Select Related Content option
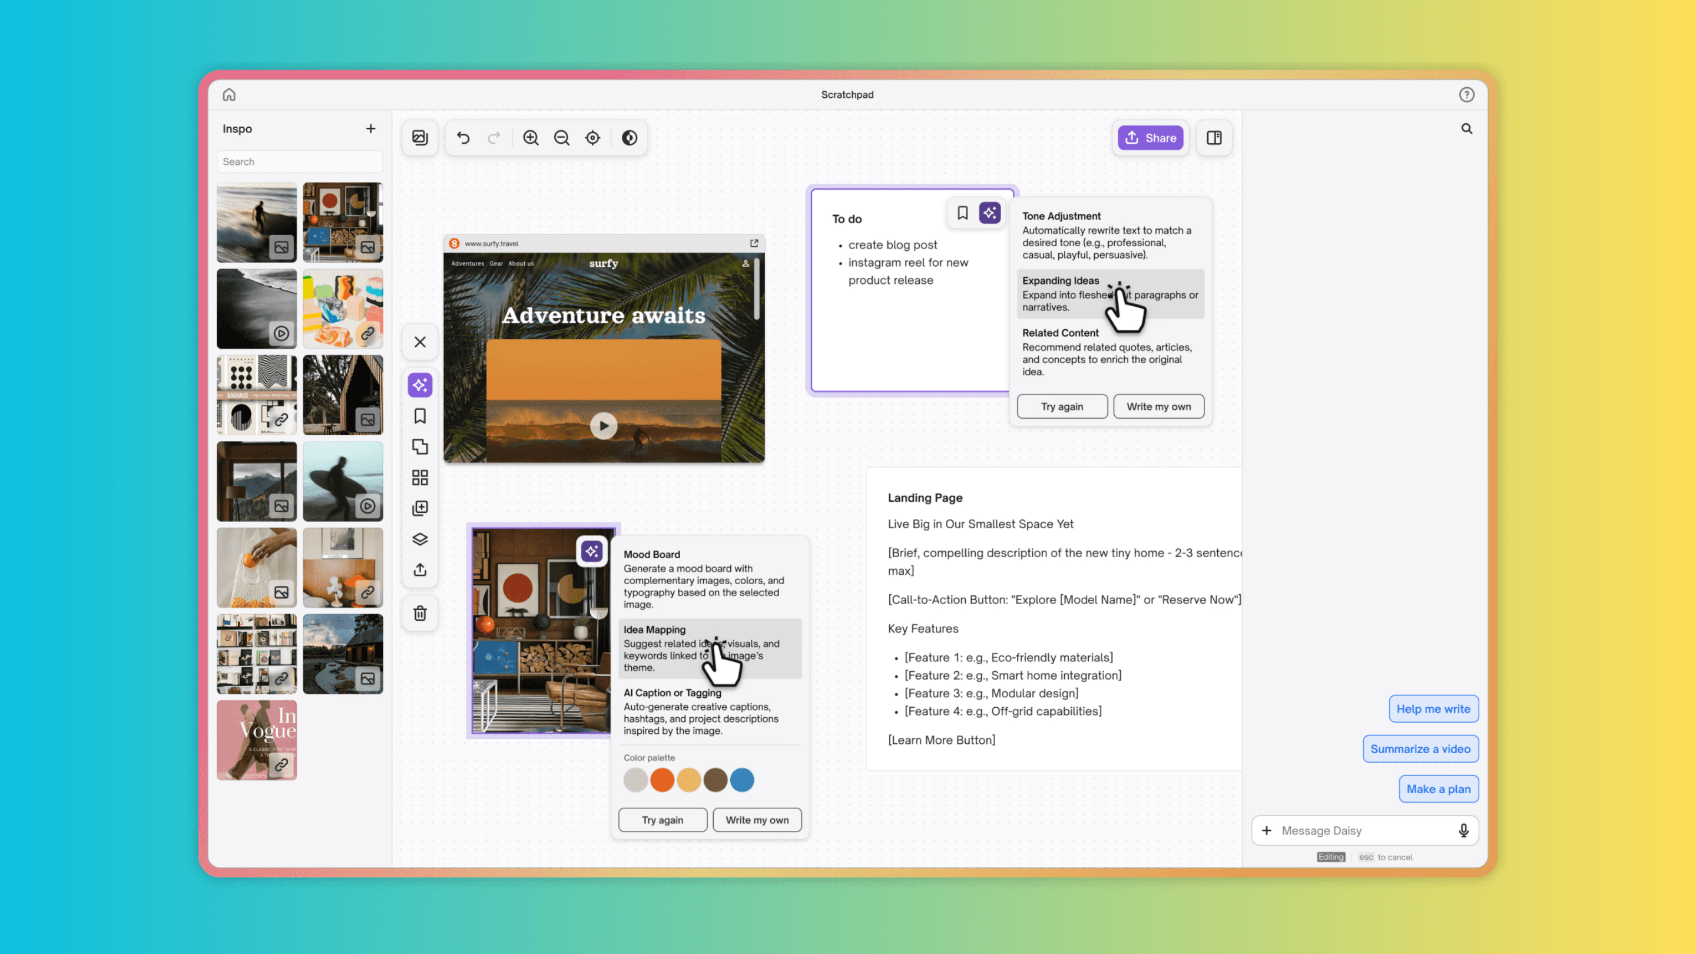Image resolution: width=1696 pixels, height=954 pixels. click(x=1110, y=352)
